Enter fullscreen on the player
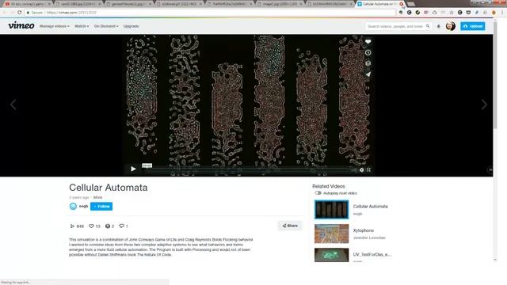Viewport: 507px width, 285px height. click(x=368, y=170)
